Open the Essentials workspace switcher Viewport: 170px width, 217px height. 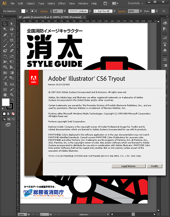pos(135,3)
